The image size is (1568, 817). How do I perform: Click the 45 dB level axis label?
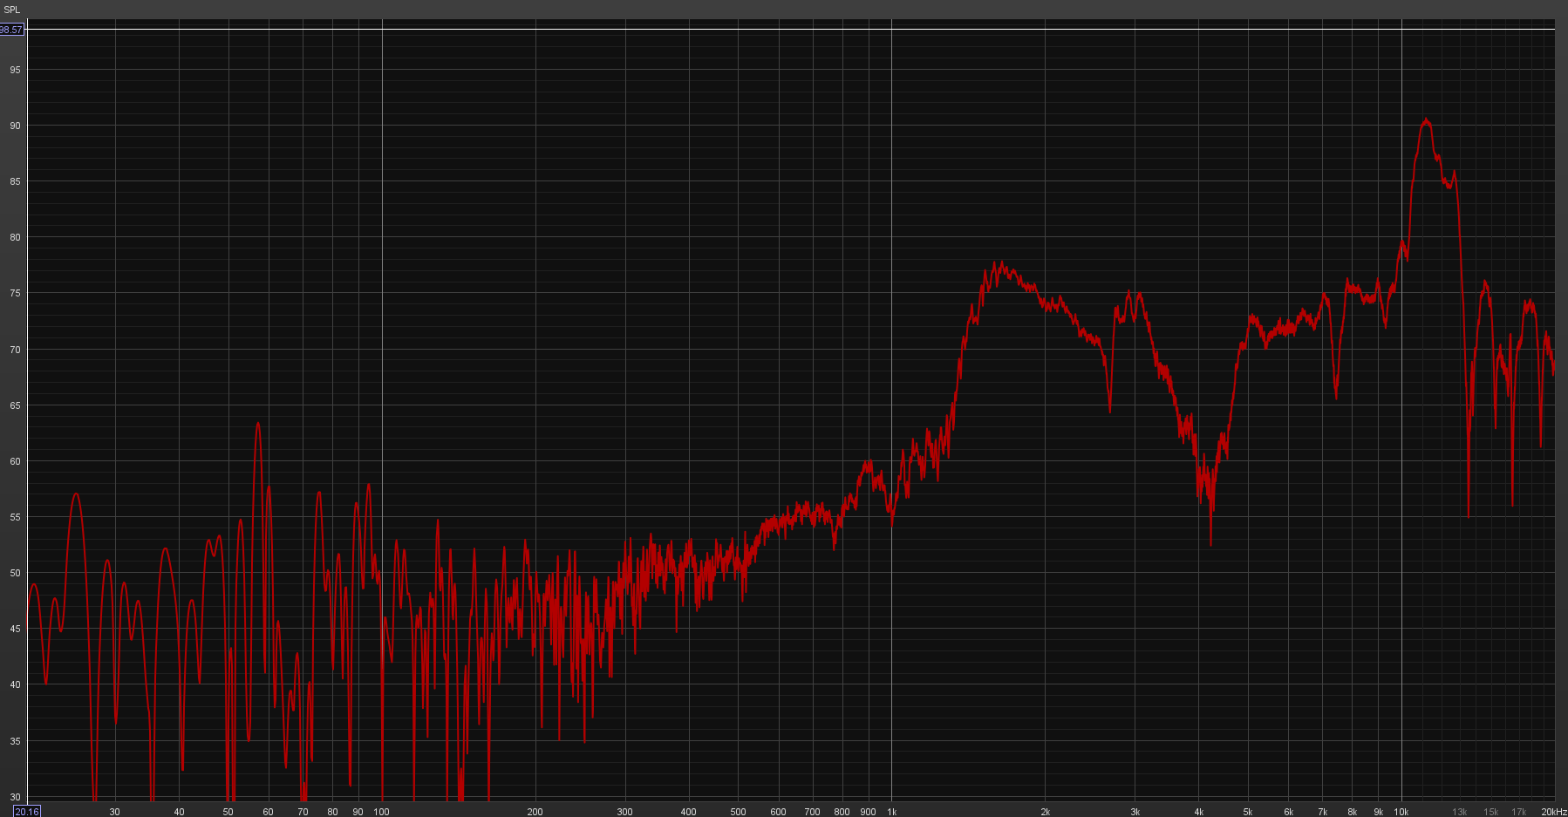(x=15, y=629)
